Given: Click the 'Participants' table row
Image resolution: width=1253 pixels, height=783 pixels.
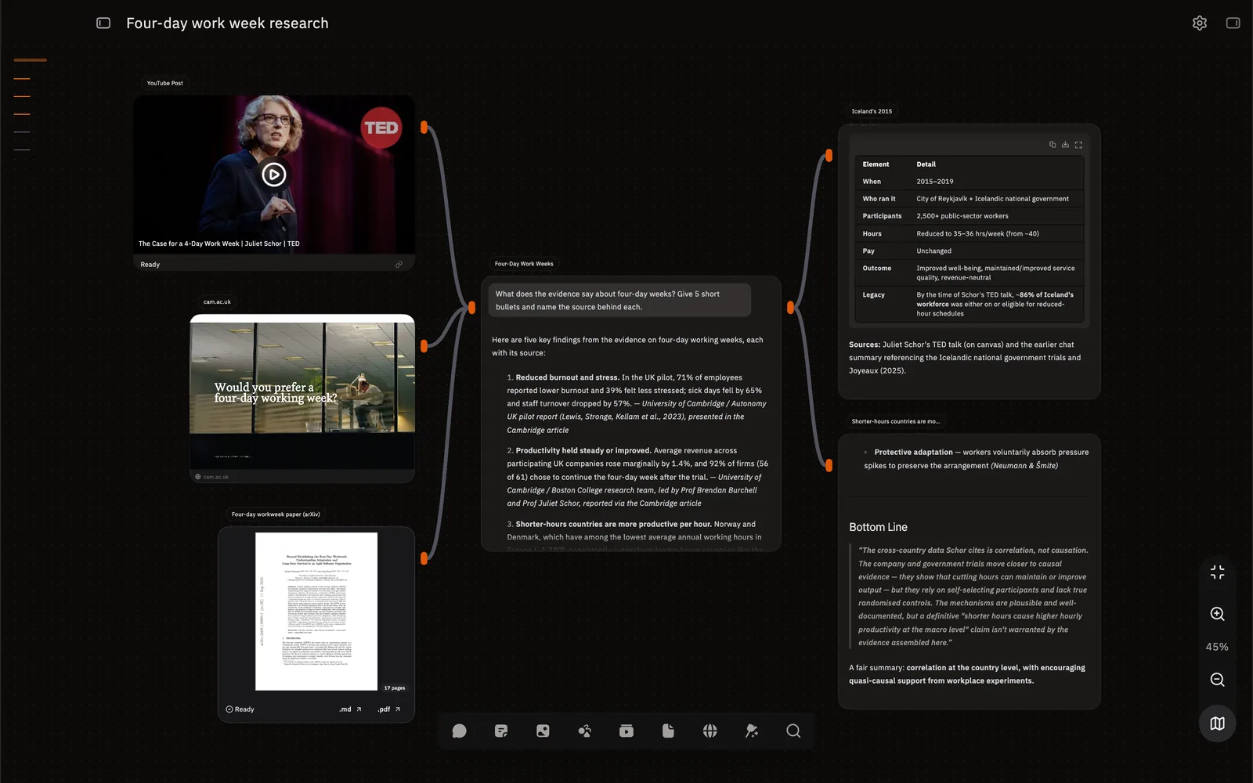Looking at the screenshot, I should 969,216.
